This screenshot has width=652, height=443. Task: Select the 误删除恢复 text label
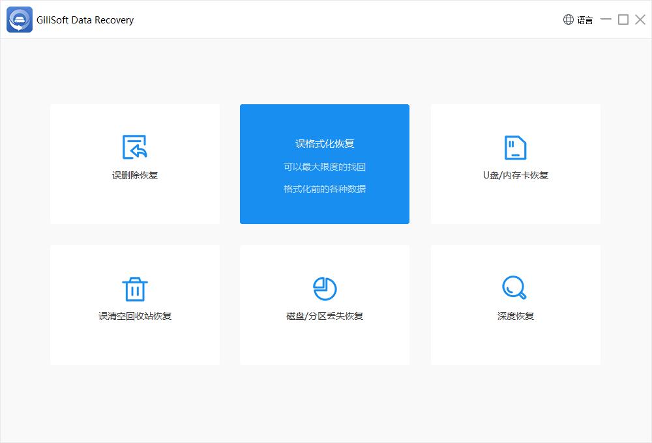tap(135, 175)
